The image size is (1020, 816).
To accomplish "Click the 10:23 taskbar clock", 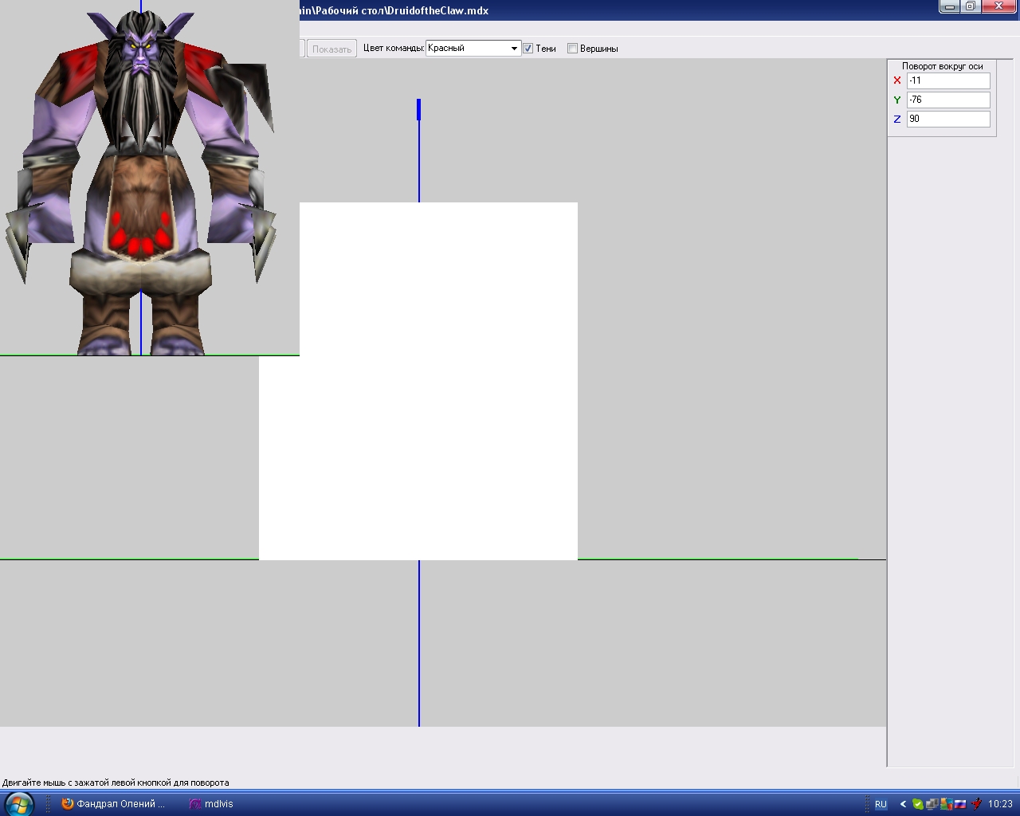I will [x=1000, y=804].
